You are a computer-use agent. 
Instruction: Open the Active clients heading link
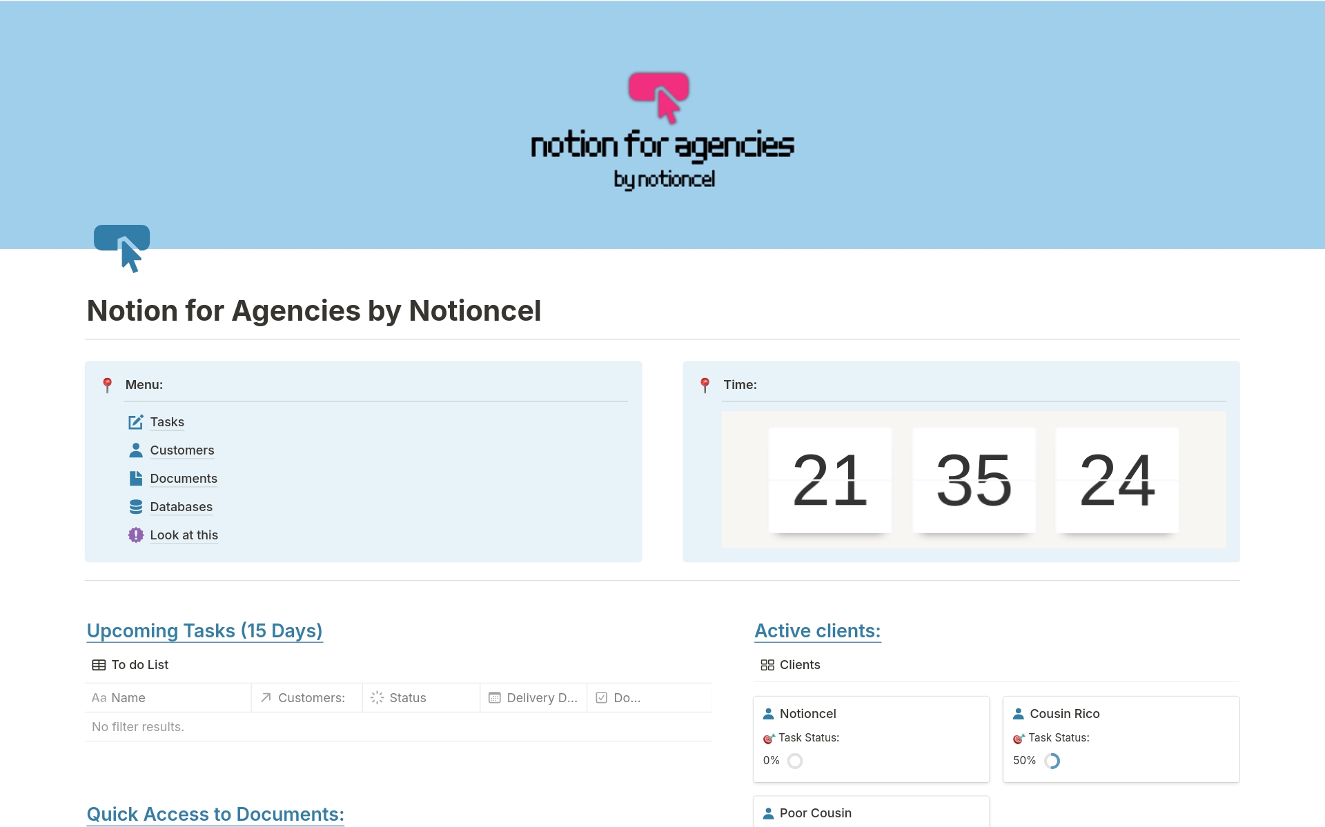coord(817,630)
